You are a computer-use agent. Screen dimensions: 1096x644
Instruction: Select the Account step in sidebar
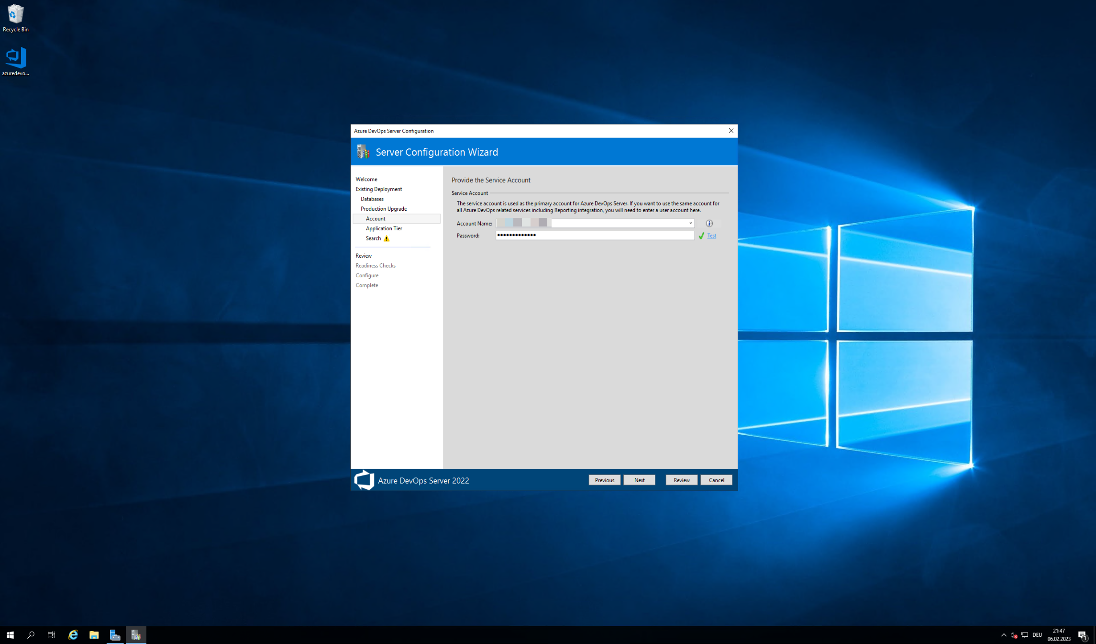(x=396, y=218)
